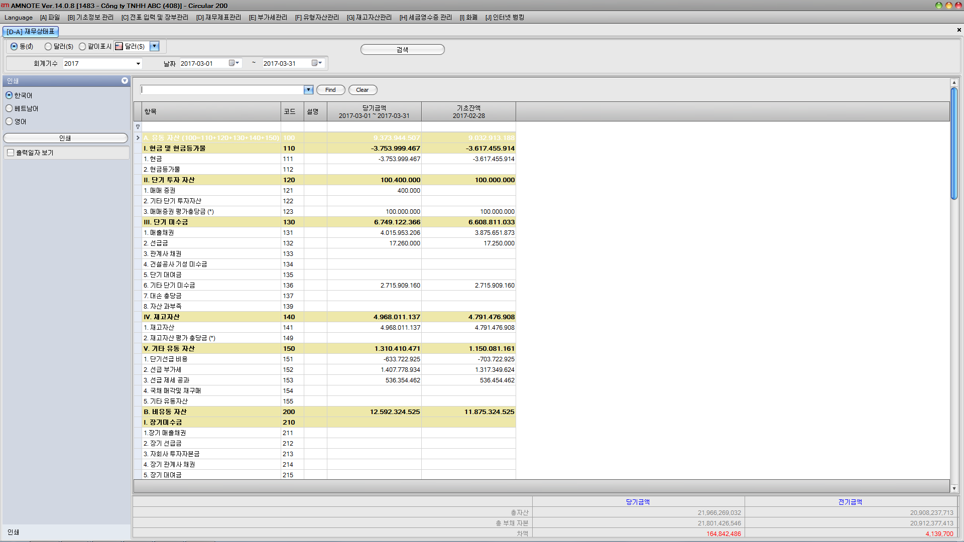Screen dimensions: 964x542
Task: Select the 베트남어 language radio button
Action: [9, 108]
